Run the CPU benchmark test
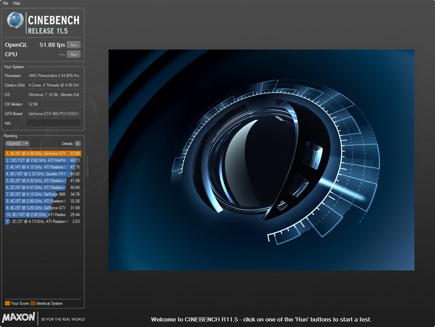The height and width of the screenshot is (327, 435). (x=74, y=54)
